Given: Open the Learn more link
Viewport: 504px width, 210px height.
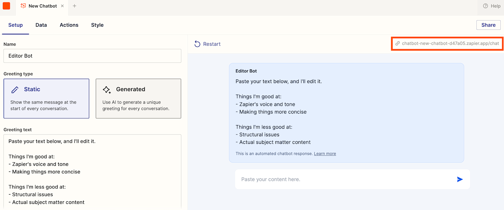Looking at the screenshot, I should tap(325, 154).
